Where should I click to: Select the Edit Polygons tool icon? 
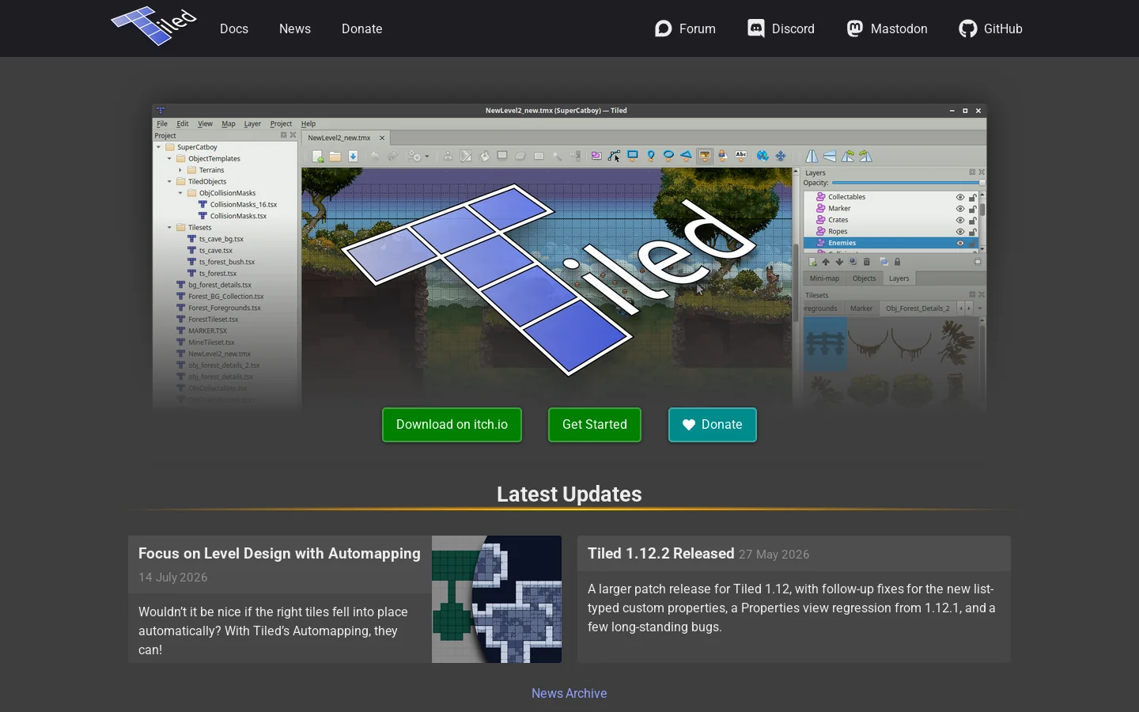pos(615,156)
